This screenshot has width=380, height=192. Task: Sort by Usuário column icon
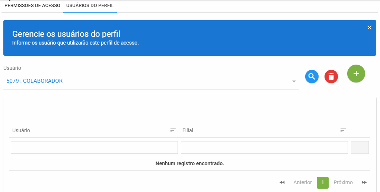click(x=173, y=130)
